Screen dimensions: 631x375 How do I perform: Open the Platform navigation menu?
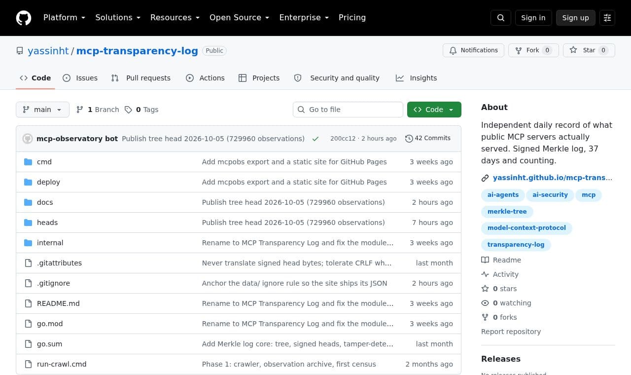(64, 18)
